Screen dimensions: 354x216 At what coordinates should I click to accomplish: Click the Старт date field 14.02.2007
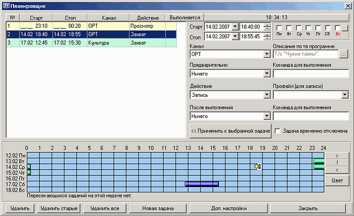(218, 27)
